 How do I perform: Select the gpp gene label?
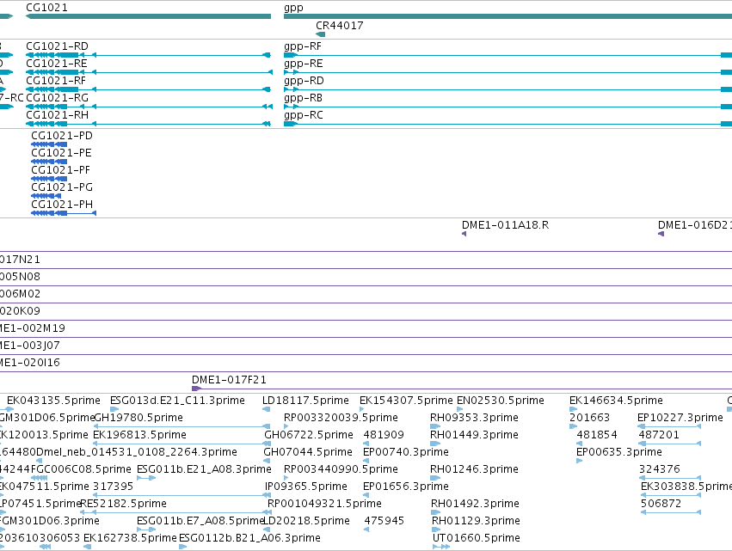pyautogui.click(x=293, y=8)
